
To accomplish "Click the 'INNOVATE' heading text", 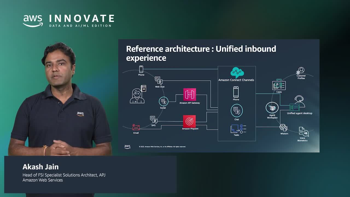I will [81, 19].
